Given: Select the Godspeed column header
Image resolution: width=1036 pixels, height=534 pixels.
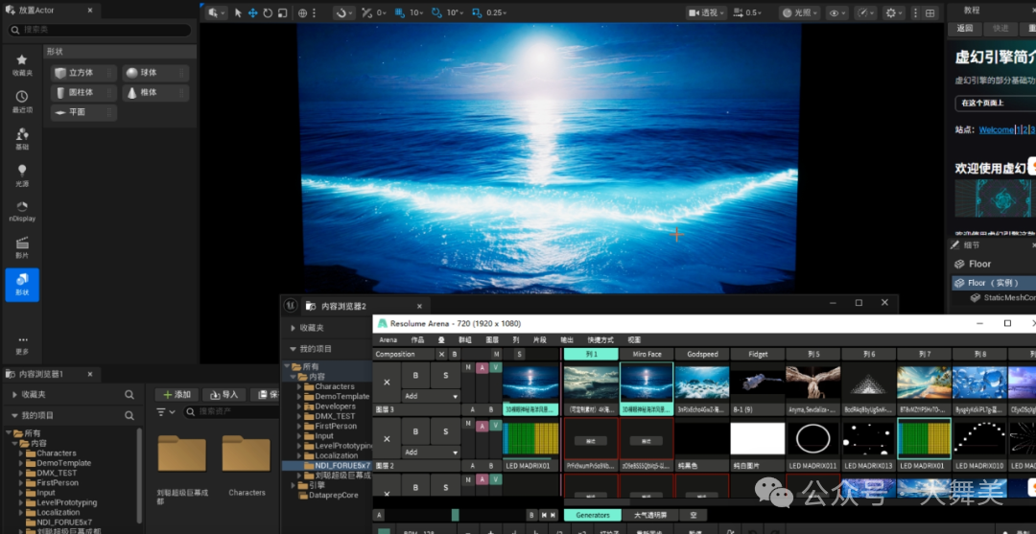Looking at the screenshot, I should (702, 354).
